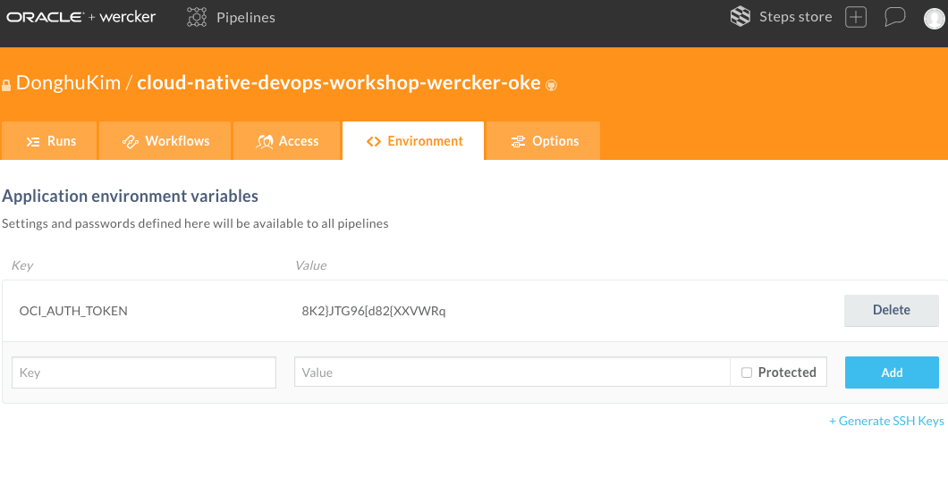
Task: Click the plus create icon in header
Action: (x=856, y=17)
